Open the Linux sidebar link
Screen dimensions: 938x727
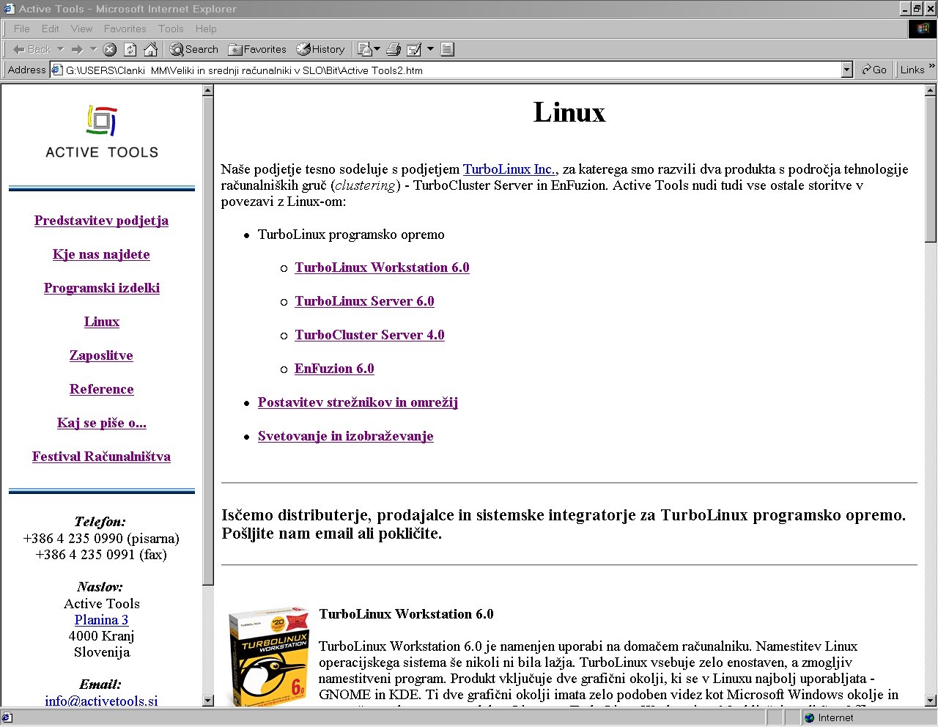click(101, 322)
